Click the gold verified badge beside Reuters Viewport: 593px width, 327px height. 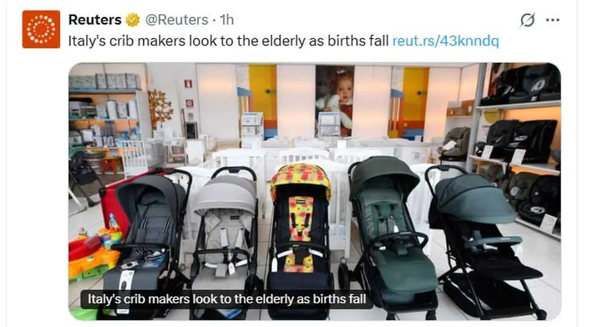[x=132, y=20]
